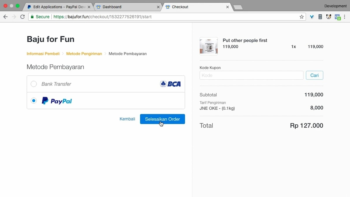This screenshot has height=197, width=350.
Task: Click the dark calculator-like extension icon
Action: pyautogui.click(x=320, y=17)
